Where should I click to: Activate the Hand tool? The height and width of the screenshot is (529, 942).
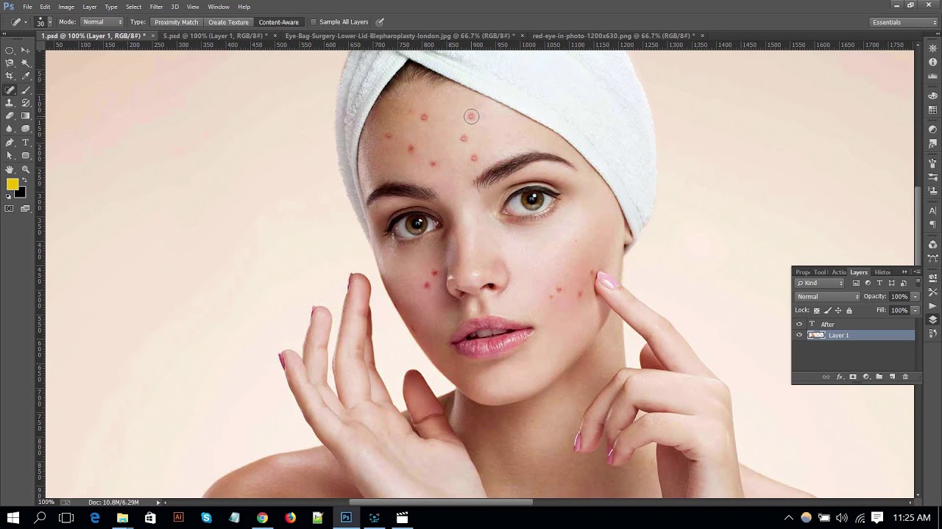coord(10,170)
